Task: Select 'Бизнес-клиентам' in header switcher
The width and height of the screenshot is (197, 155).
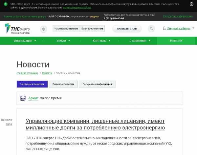Action: click(92, 29)
